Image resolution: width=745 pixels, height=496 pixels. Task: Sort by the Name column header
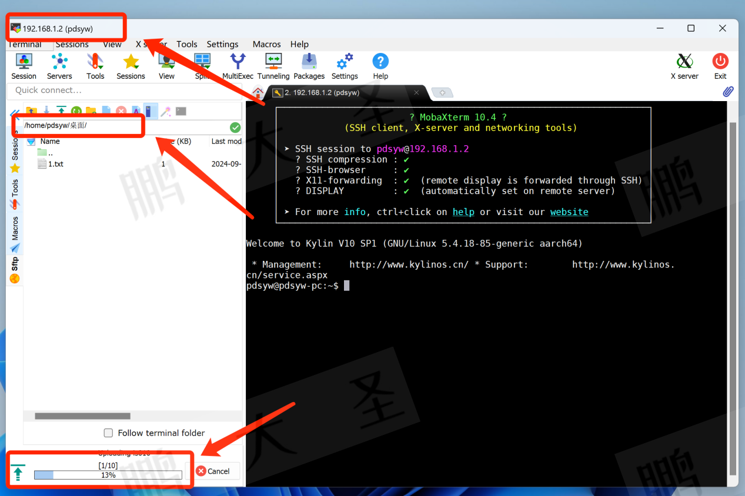point(50,142)
